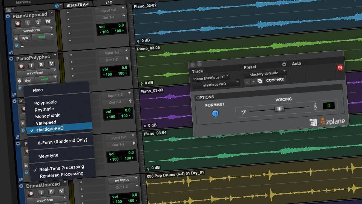This screenshot has width=362, height=204.
Task: Click the red target button in plugin window
Action: [340, 68]
